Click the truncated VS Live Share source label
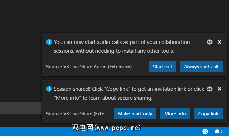 (x=77, y=114)
